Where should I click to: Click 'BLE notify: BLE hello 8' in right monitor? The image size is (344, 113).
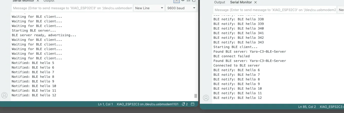coord(237,79)
